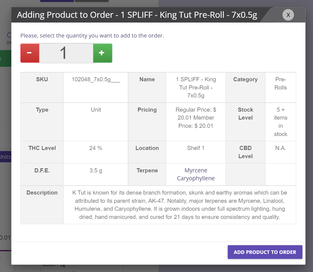Click the 3.5 g D.F.E. value
Image resolution: width=313 pixels, height=272 pixels.
pos(96,170)
